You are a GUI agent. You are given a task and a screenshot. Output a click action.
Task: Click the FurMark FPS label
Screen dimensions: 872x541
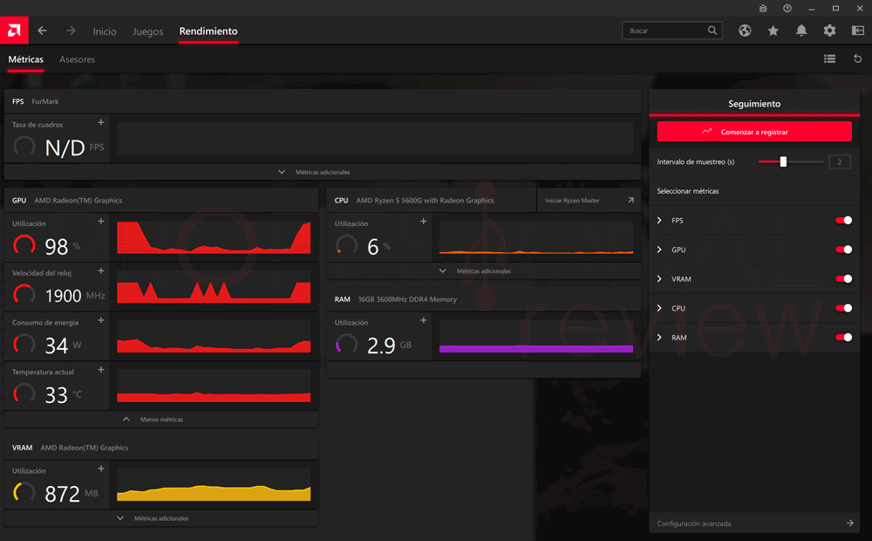pyautogui.click(x=45, y=101)
